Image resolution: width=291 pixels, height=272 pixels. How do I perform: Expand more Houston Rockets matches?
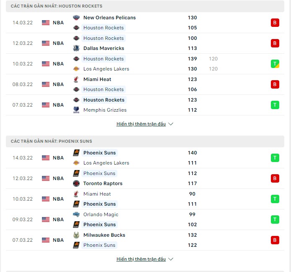point(141,124)
